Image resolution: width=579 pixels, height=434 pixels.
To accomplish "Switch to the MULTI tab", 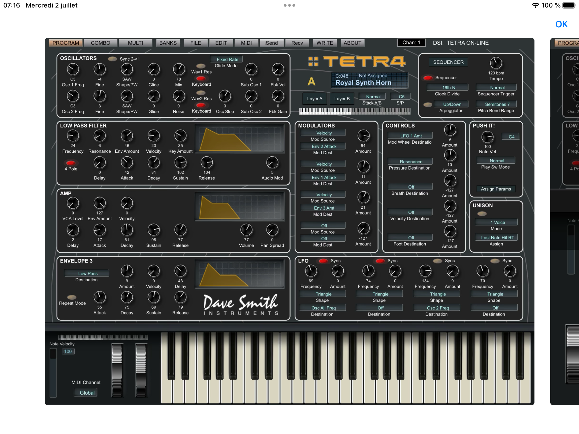I will coord(135,43).
